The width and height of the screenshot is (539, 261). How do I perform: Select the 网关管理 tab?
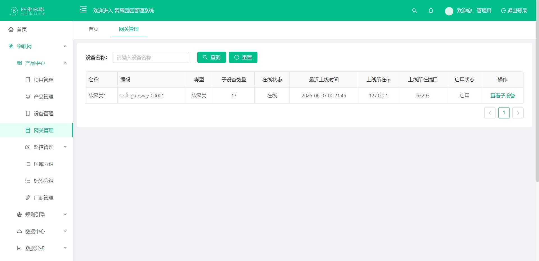(129, 29)
